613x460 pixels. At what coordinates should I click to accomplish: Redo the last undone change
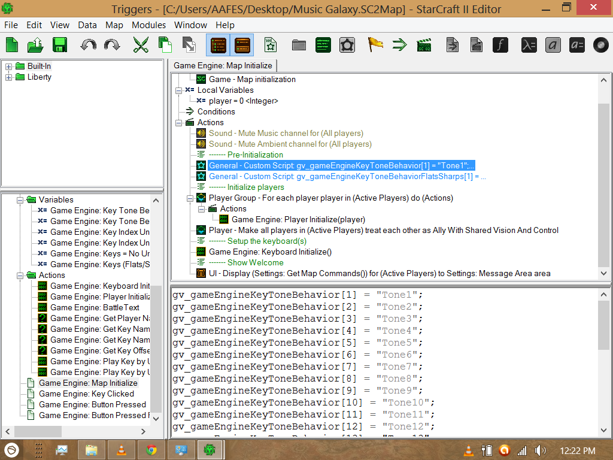coord(112,44)
